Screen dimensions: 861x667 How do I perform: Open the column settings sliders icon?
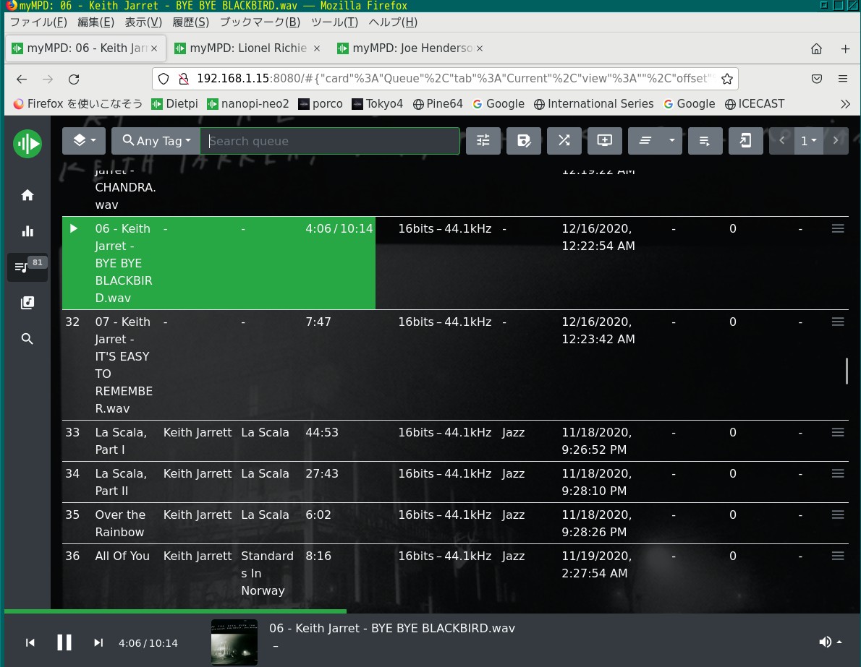[483, 141]
